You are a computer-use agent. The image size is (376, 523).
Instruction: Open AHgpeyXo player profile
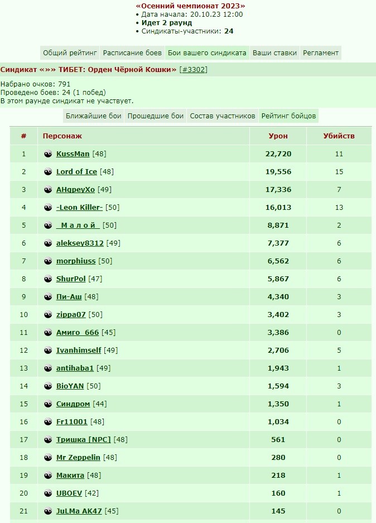[76, 189]
